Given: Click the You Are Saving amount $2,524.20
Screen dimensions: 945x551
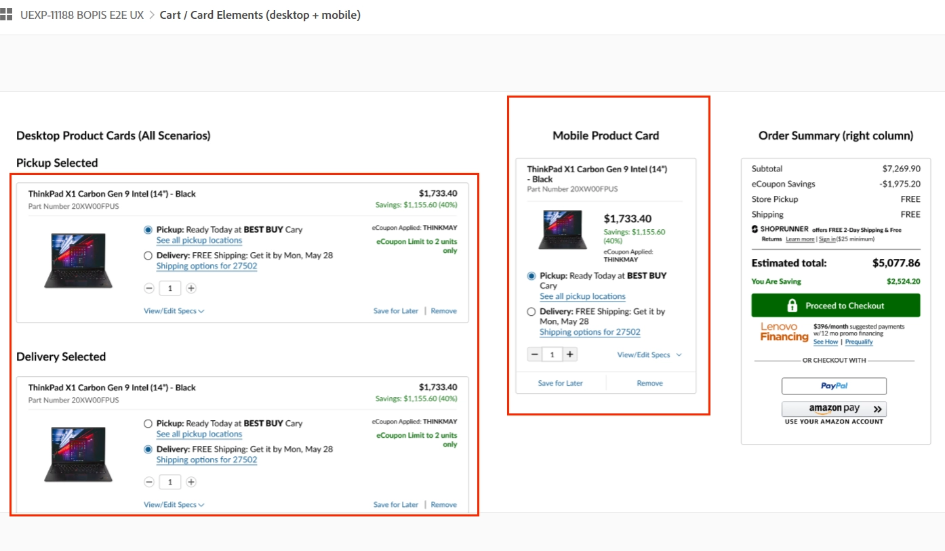Looking at the screenshot, I should 904,281.
